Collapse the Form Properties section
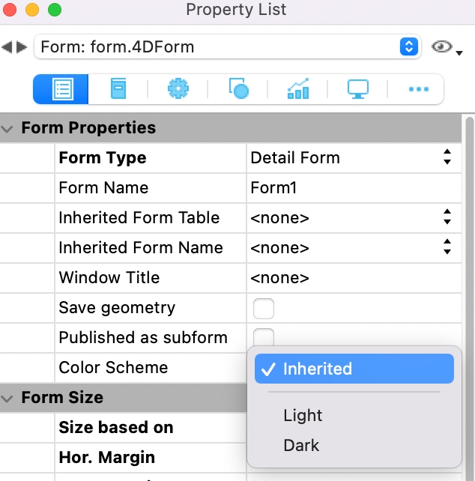Image resolution: width=475 pixels, height=481 pixels. point(8,129)
